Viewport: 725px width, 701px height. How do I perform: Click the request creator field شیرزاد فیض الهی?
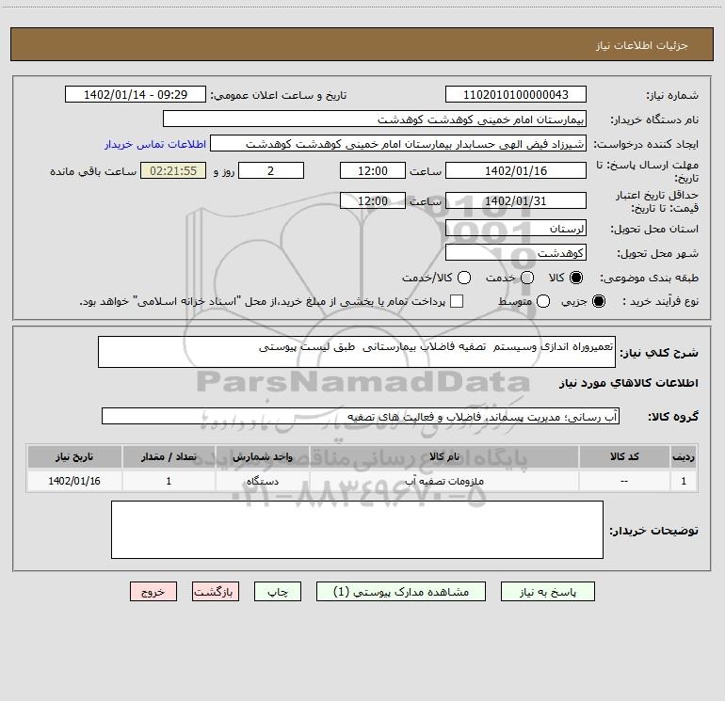[398, 144]
